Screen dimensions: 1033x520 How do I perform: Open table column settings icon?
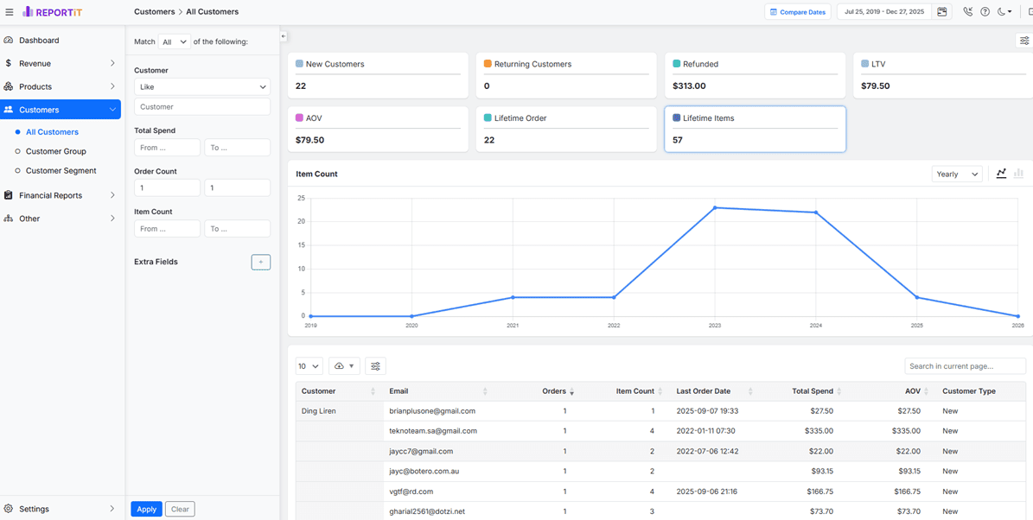[375, 366]
